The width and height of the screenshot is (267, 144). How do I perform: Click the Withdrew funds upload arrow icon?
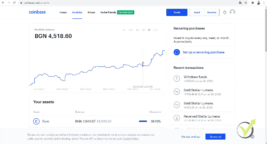click(177, 78)
